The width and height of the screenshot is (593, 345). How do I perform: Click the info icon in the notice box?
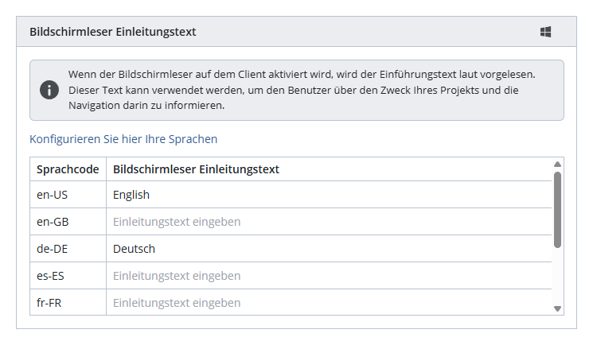[49, 90]
